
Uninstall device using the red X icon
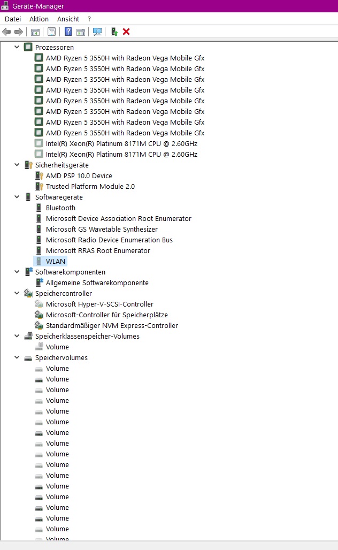pos(126,32)
